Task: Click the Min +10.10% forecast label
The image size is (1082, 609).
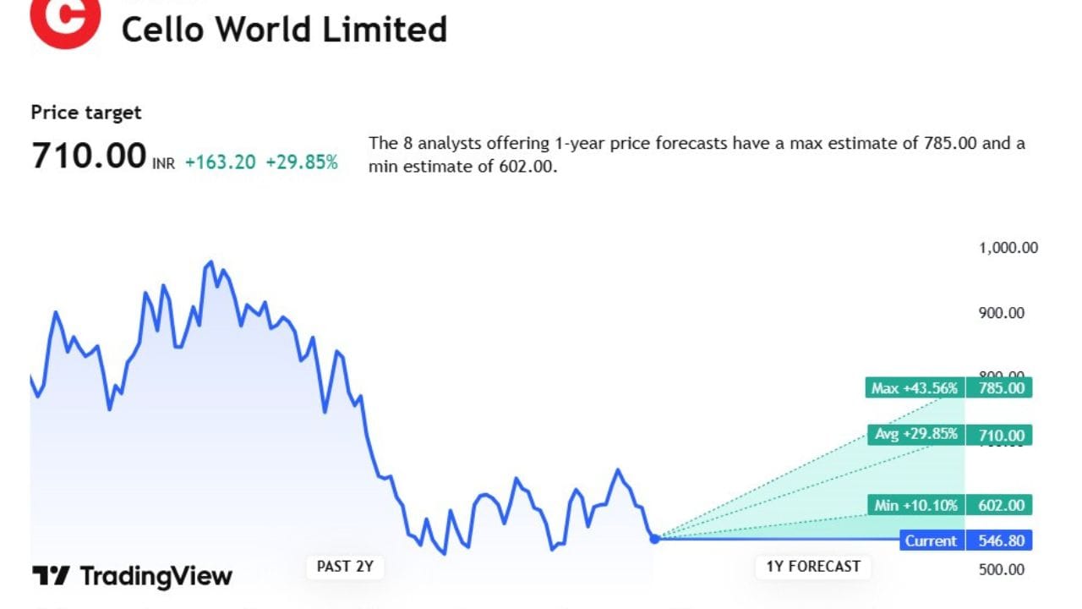Action: tap(916, 506)
